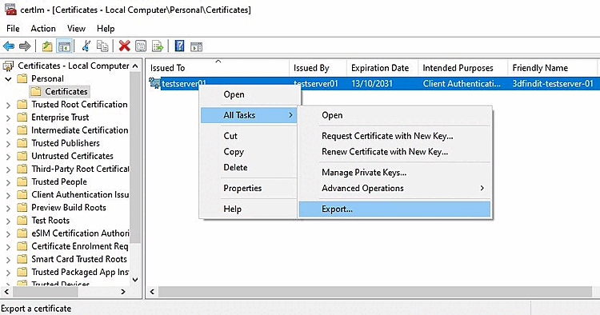
Task: Click the blue Help question mark icon
Action: (179, 46)
